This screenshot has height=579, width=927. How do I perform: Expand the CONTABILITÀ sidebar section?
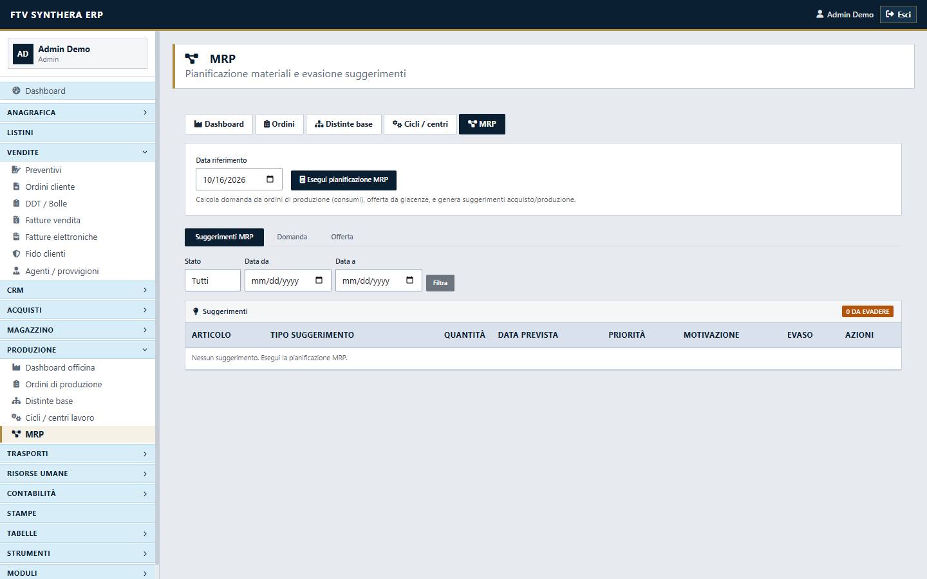77,493
